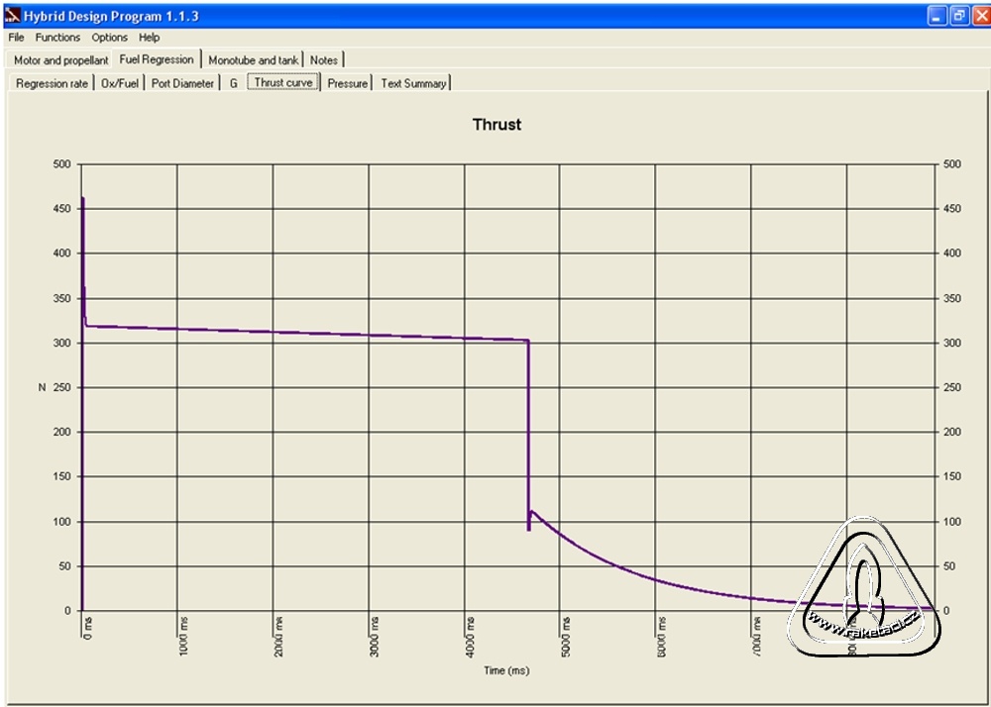Click the Hybrid Design Program title bar icon
The image size is (991, 707).
click(x=12, y=16)
